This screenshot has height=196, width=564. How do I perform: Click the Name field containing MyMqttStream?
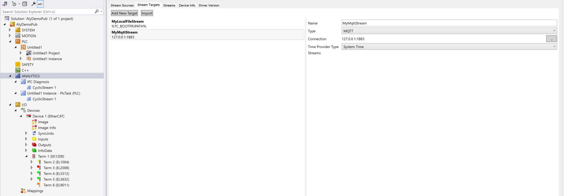tap(449, 23)
